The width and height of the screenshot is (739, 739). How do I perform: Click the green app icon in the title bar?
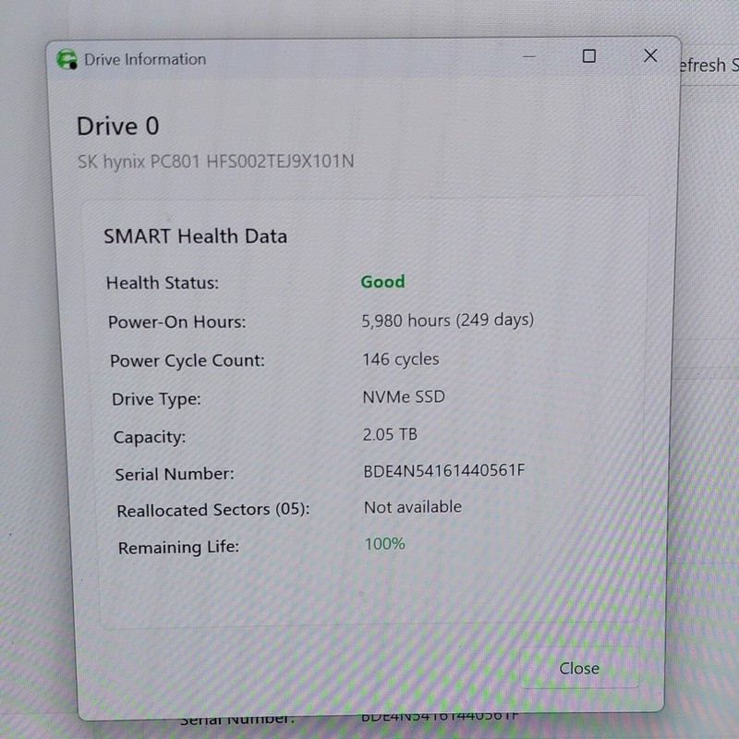point(67,59)
